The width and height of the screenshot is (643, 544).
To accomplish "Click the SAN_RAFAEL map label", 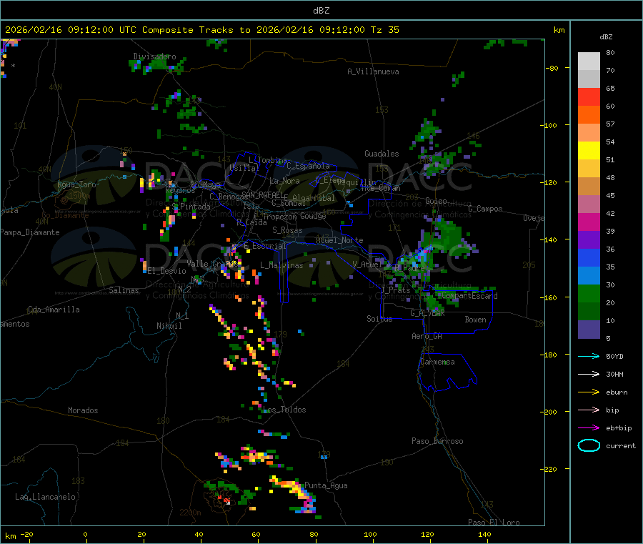I will tap(262, 195).
